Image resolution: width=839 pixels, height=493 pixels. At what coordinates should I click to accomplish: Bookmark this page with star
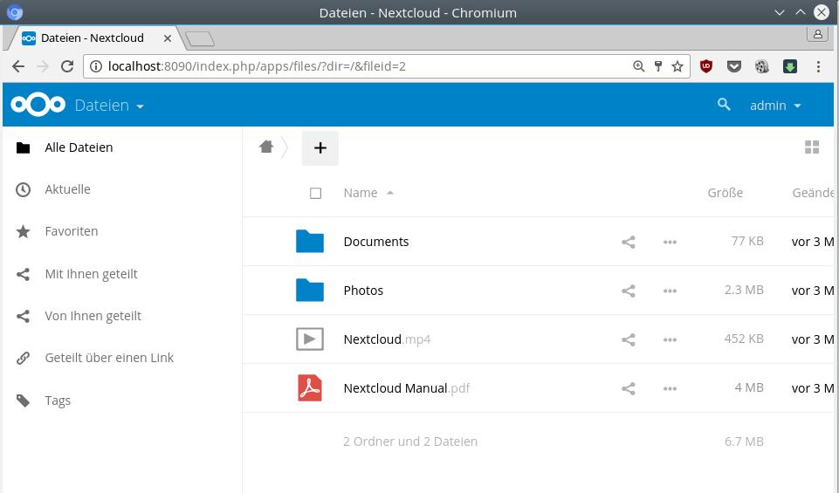[x=677, y=66]
